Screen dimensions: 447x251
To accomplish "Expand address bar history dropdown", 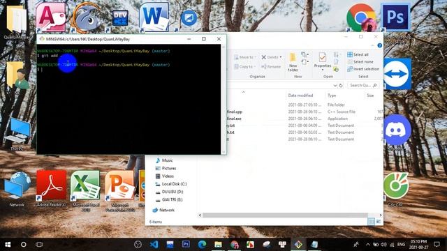I will coord(335,85).
